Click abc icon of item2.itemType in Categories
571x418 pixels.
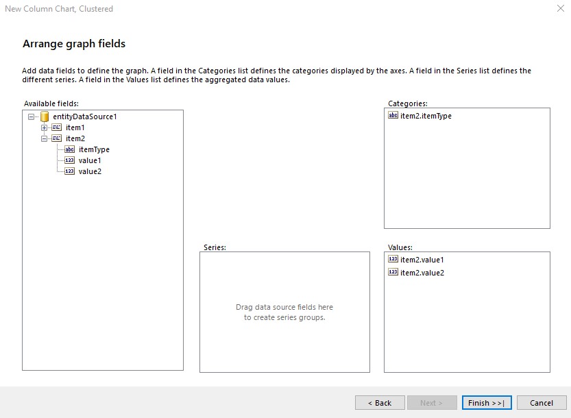[x=393, y=115]
